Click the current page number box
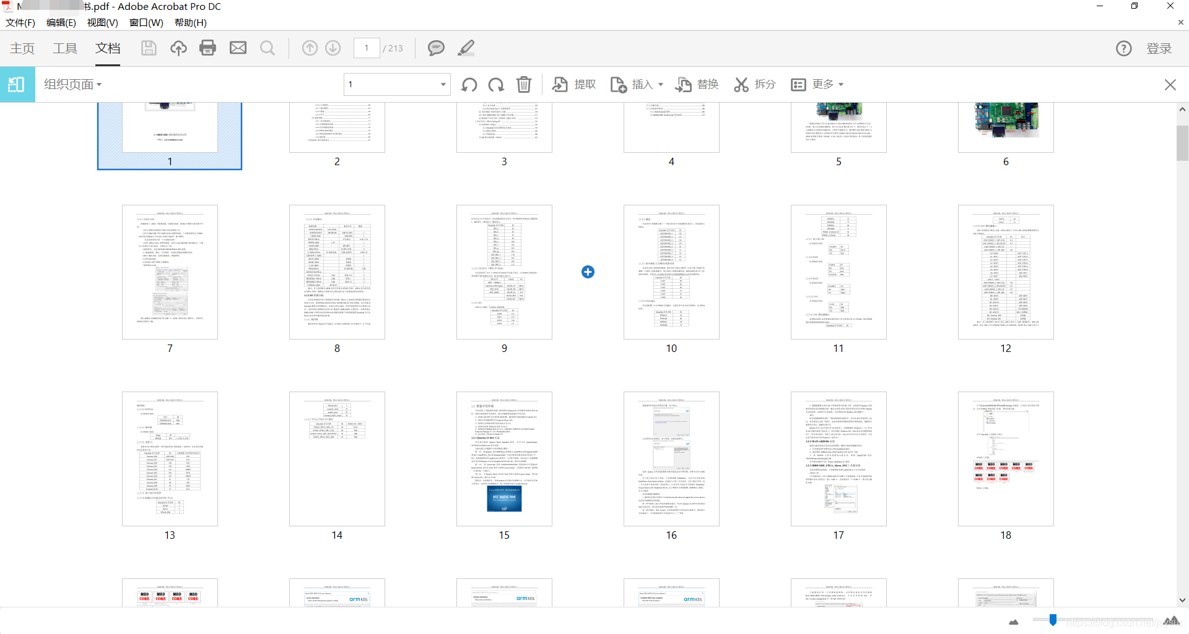Viewport: 1189px width, 634px height. click(x=367, y=48)
